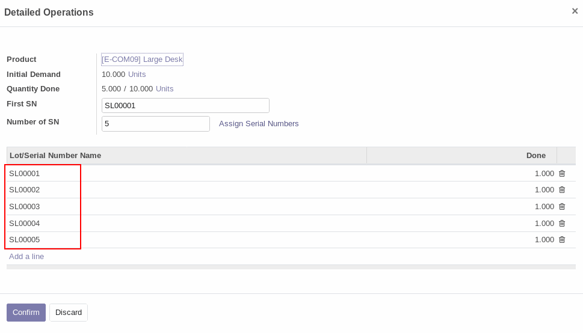The height and width of the screenshot is (333, 583).
Task: Remove the SL00004 row with trash icon
Action: click(x=562, y=224)
